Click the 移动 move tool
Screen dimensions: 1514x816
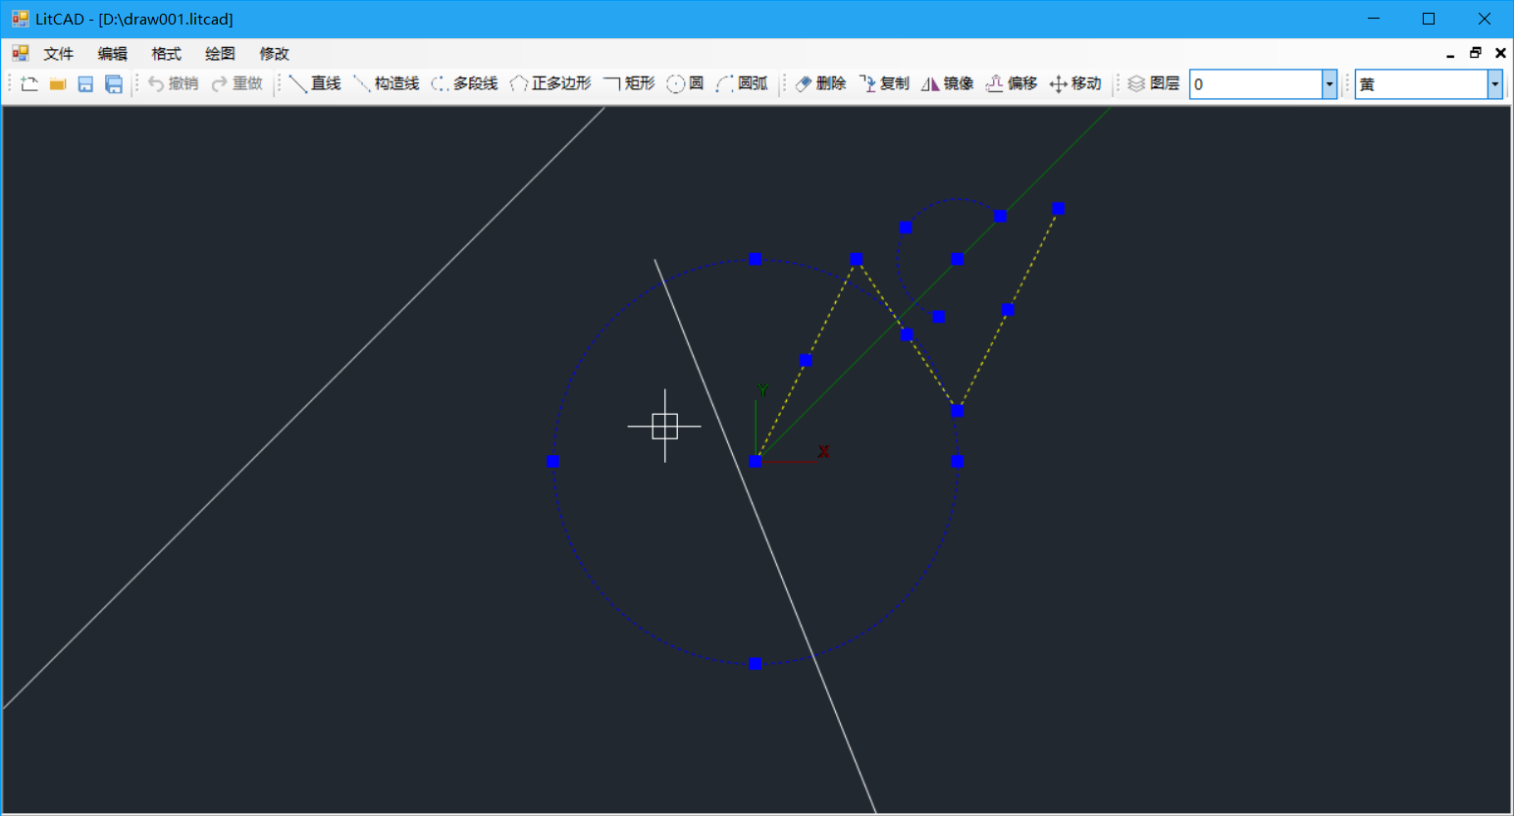(1075, 84)
